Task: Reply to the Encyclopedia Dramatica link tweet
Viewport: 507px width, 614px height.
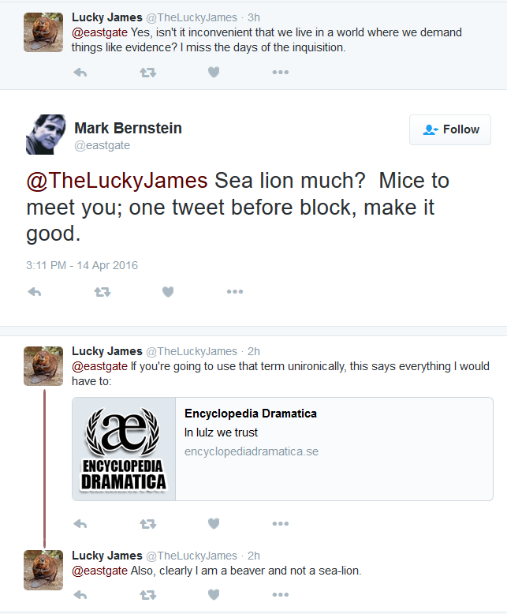Action: pyautogui.click(x=80, y=523)
